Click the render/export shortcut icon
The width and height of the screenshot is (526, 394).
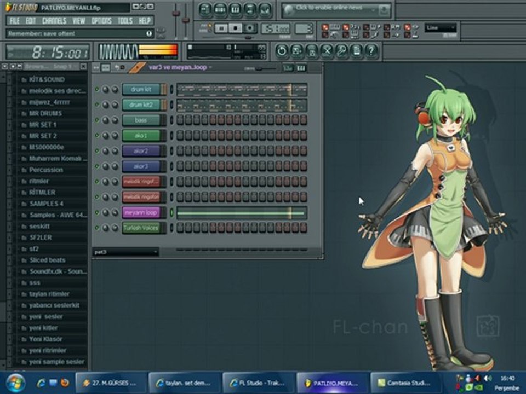click(312, 51)
